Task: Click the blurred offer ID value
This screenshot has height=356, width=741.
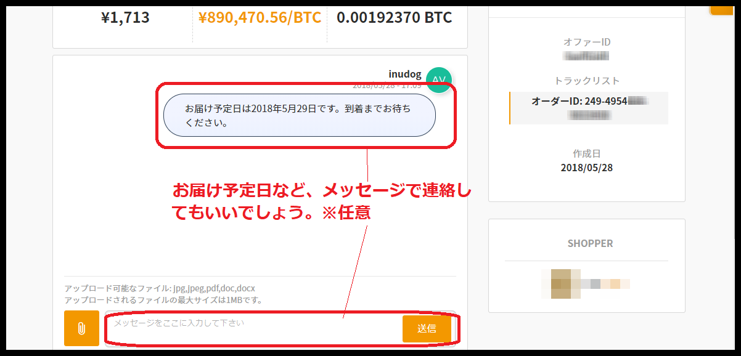Action: pos(586,56)
